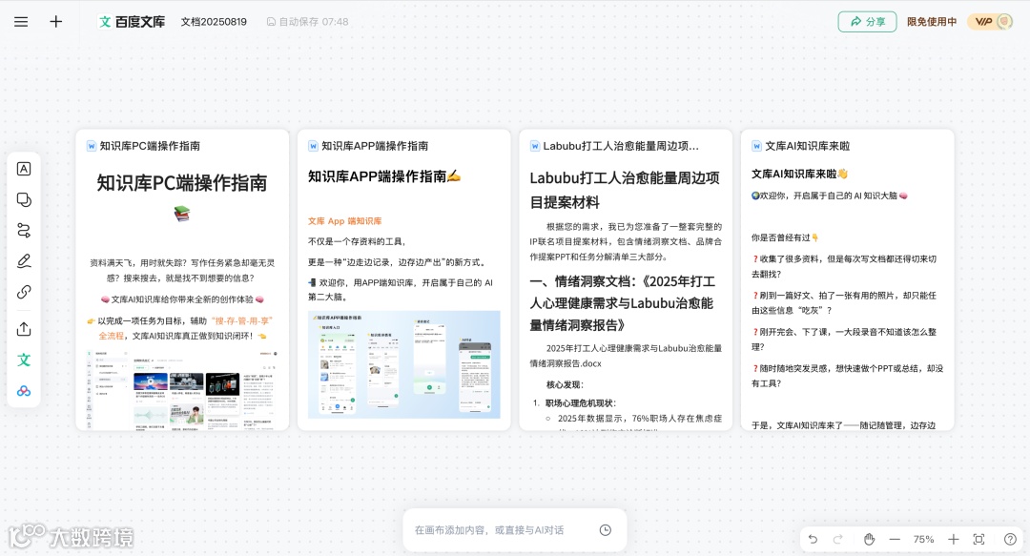Click the APP guide phone screenshot image

404,364
